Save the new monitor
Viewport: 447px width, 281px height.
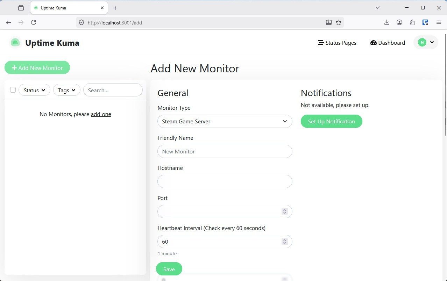[x=169, y=269]
